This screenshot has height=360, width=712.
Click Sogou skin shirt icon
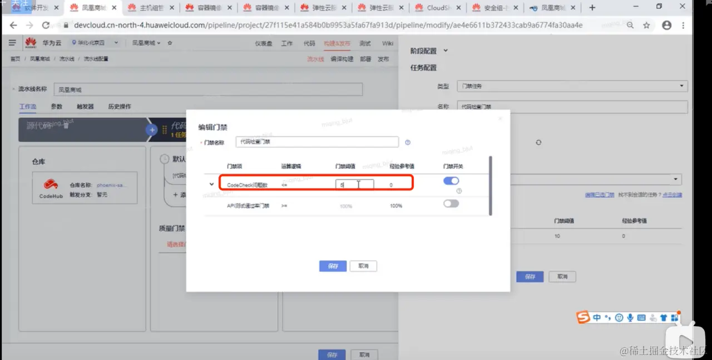(663, 318)
